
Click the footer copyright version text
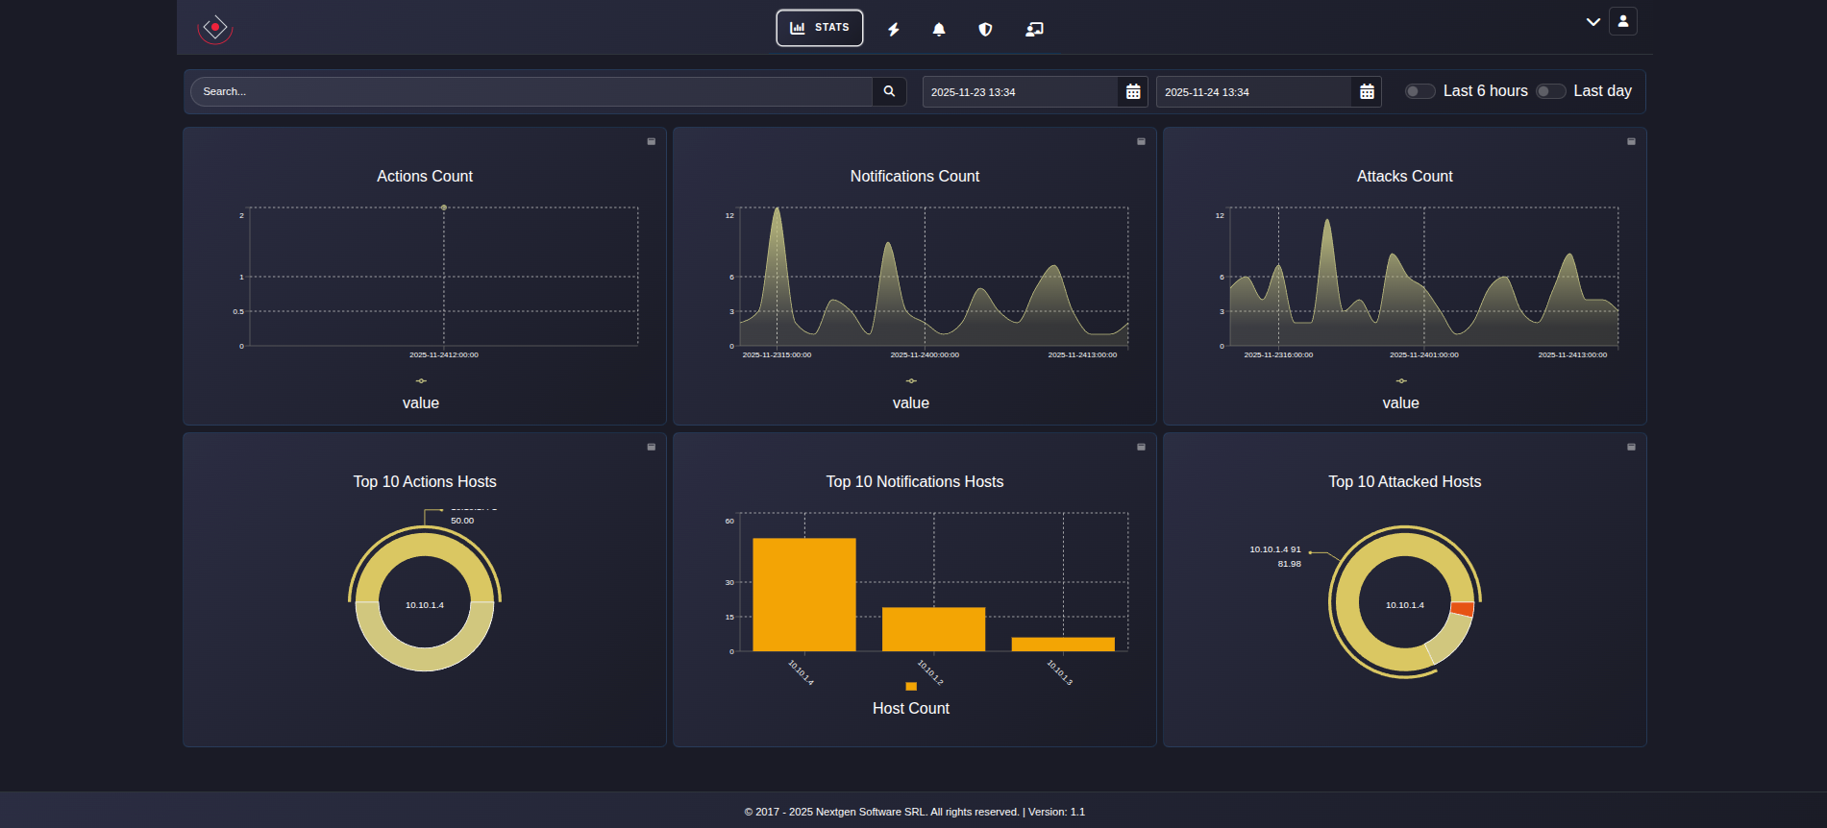914,812
